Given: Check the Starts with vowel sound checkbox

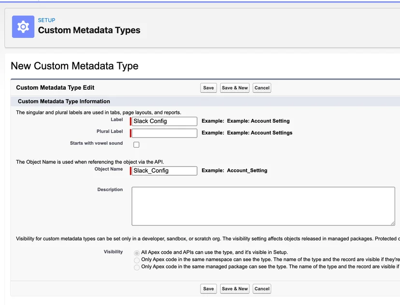Looking at the screenshot, I should (x=137, y=145).
